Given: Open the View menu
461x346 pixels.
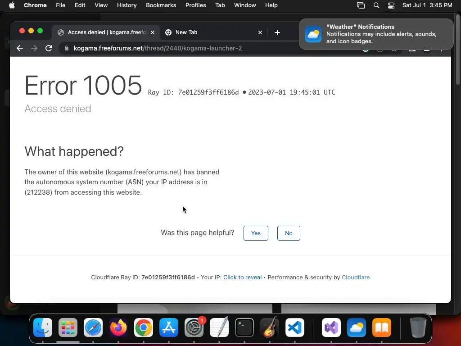Looking at the screenshot, I should coord(101,5).
